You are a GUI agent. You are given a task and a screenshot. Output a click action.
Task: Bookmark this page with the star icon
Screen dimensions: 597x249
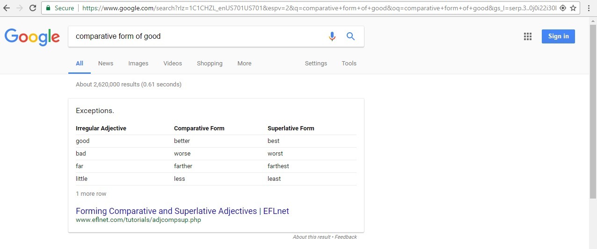573,8
